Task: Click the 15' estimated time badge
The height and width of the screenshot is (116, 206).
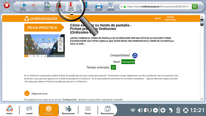Action: (113, 67)
